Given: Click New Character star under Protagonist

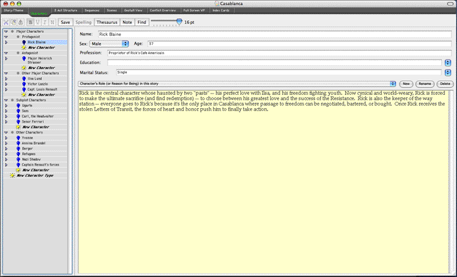Looking at the screenshot, I should pyautogui.click(x=24, y=47).
